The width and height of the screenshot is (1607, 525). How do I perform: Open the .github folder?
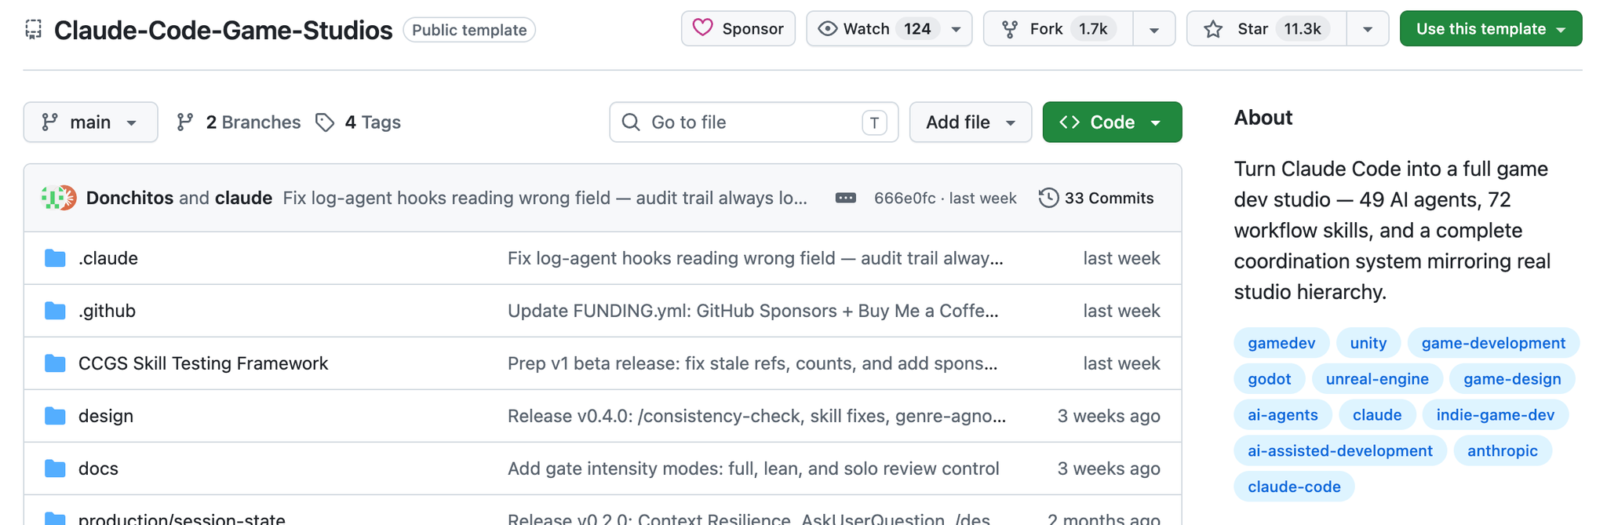click(x=107, y=311)
